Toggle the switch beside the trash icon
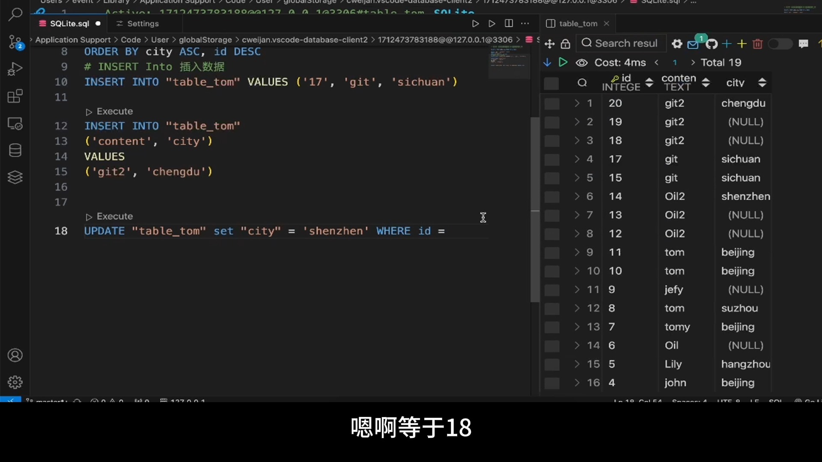Viewport: 822px width, 462px height. pyautogui.click(x=780, y=44)
